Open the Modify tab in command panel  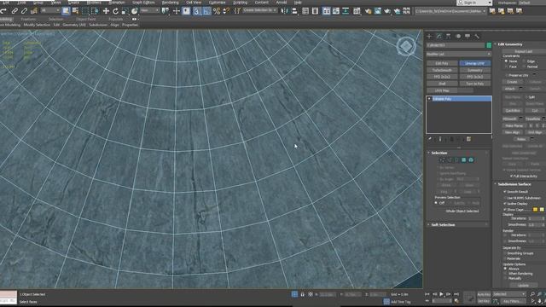[439, 36]
